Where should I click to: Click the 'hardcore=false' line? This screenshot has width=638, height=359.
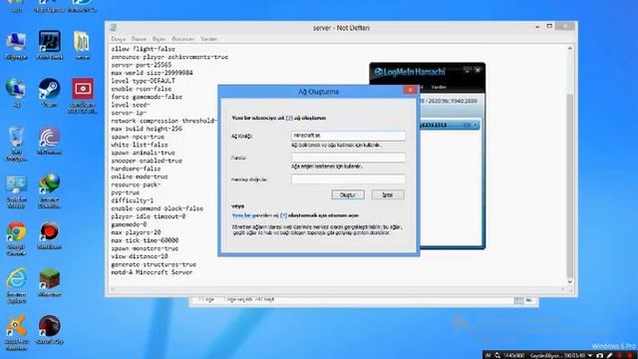[x=136, y=169]
